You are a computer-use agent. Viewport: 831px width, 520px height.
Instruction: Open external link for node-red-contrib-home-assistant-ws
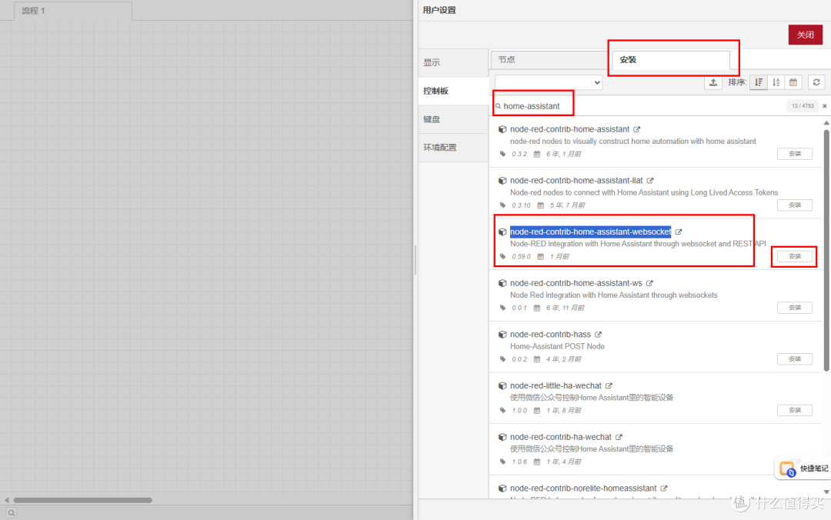click(x=649, y=284)
